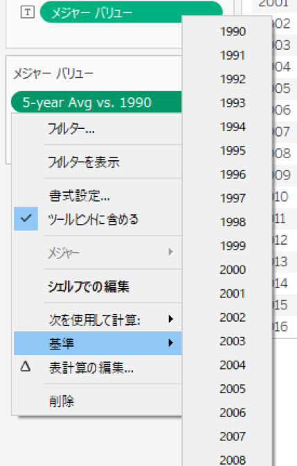297x466 pixels.
Task: Open the フィルター... menu entry
Action: pyautogui.click(x=71, y=129)
